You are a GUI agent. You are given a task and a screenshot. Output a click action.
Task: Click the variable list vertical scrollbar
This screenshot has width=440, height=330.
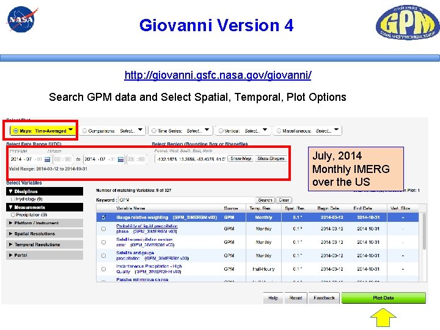point(424,232)
